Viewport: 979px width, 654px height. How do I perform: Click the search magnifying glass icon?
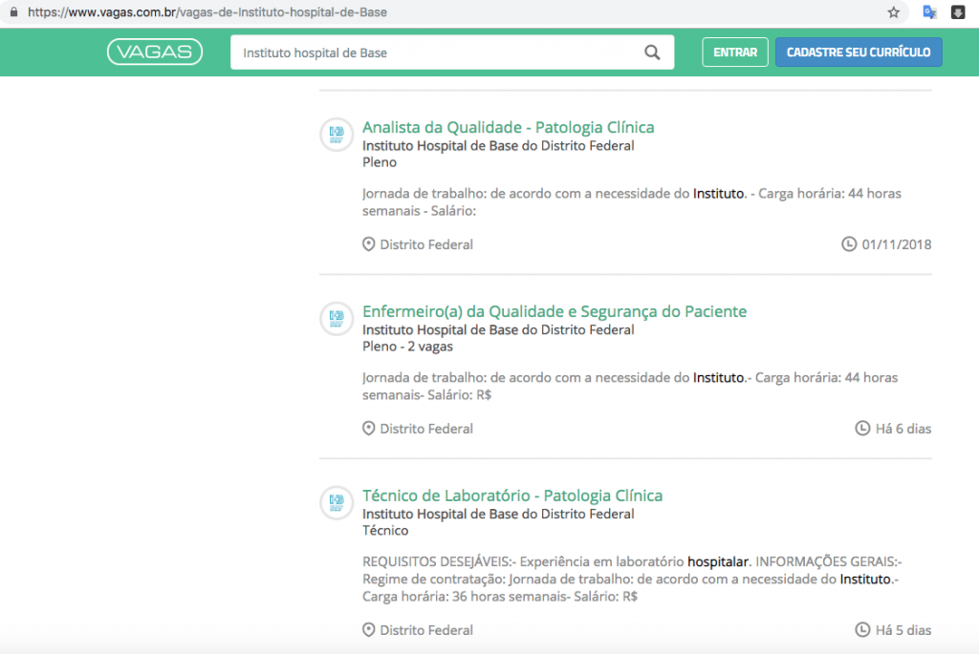coord(652,53)
